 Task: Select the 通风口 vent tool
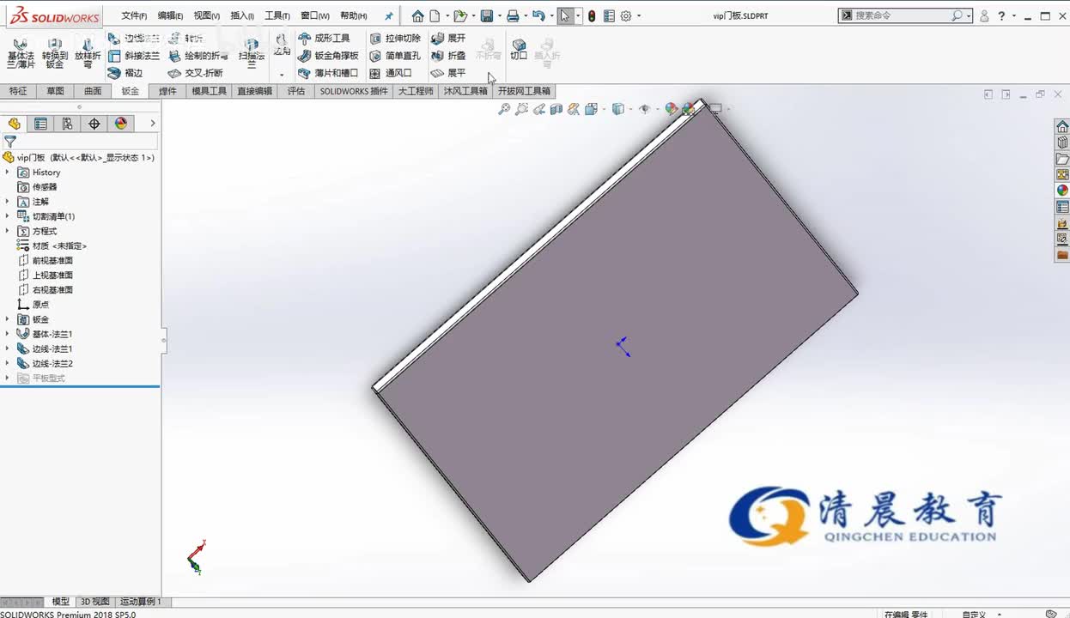pyautogui.click(x=391, y=73)
